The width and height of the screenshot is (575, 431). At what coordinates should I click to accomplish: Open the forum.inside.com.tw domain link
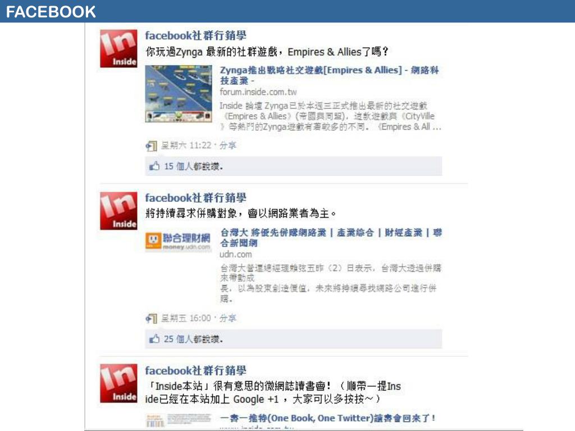pos(258,92)
